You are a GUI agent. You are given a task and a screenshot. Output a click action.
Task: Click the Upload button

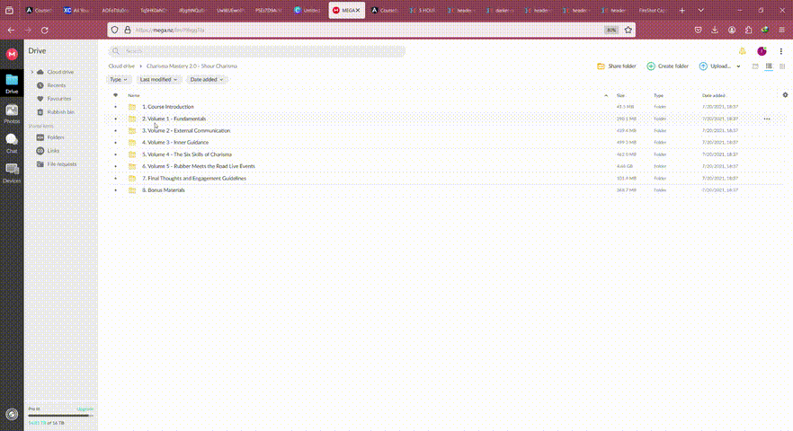(x=715, y=66)
